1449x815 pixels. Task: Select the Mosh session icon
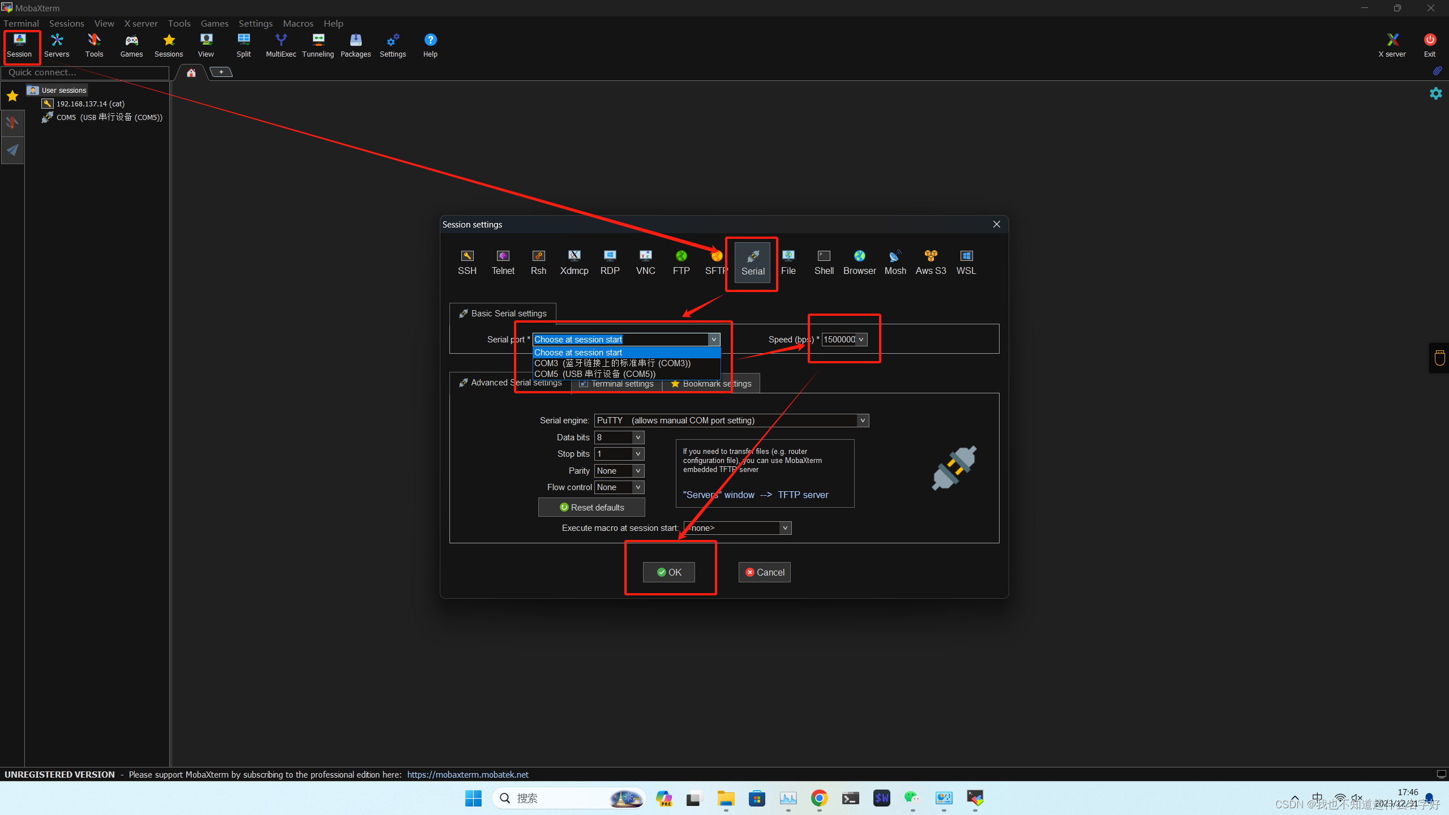click(895, 262)
